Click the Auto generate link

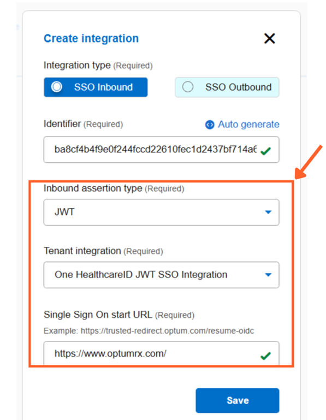pos(248,125)
